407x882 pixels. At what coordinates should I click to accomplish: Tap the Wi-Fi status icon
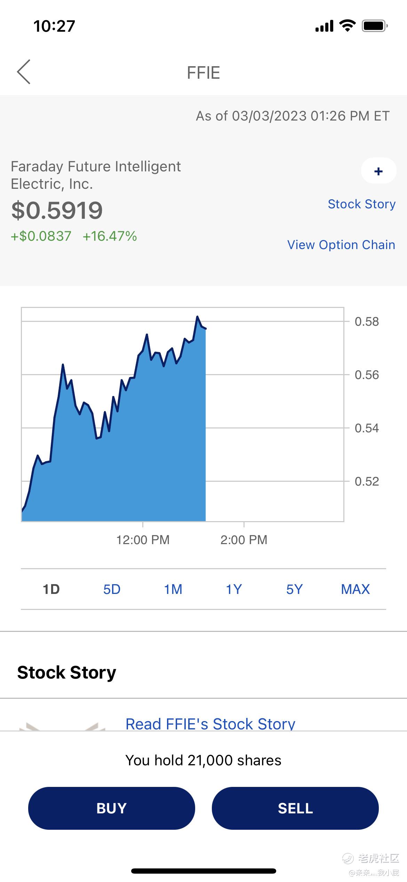coord(347,26)
